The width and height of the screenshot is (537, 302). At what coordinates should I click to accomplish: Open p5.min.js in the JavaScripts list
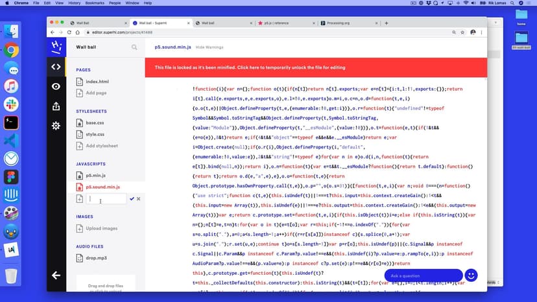pyautogui.click(x=97, y=175)
